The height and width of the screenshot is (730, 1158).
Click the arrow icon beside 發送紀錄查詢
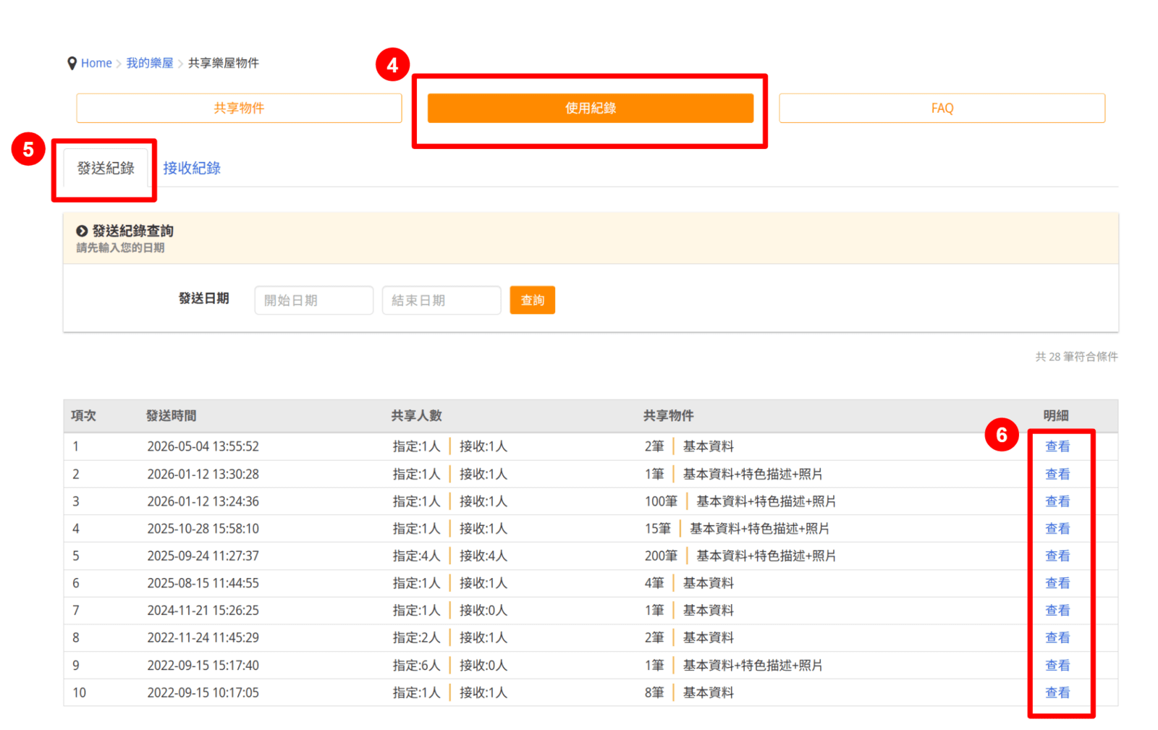[82, 231]
